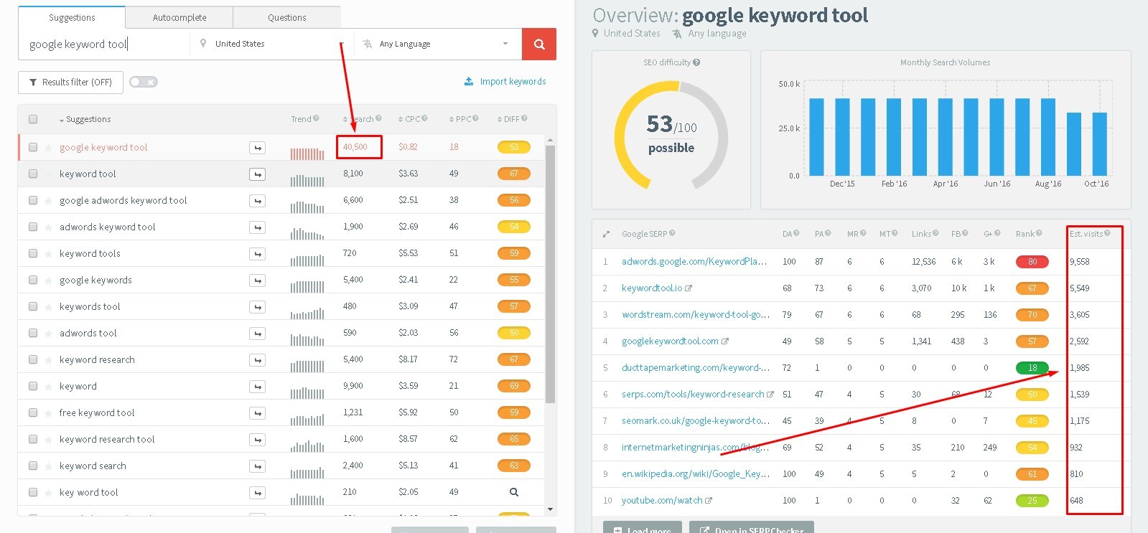Click magnifier icon in 'key word tool' row

coord(514,492)
